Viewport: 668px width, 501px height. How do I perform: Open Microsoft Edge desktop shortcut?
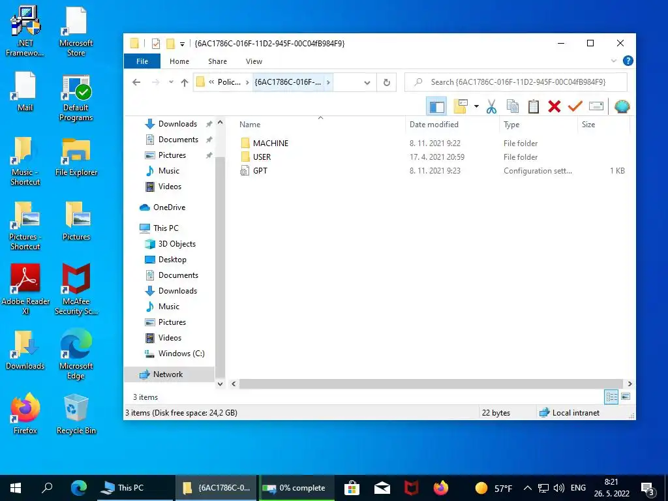[76, 354]
